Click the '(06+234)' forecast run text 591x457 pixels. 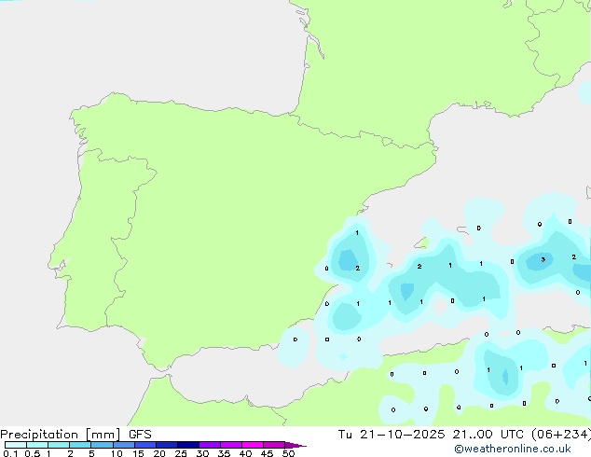click(x=561, y=435)
